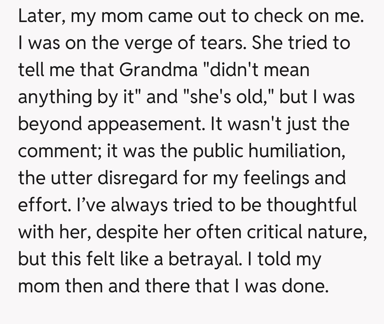Click the word "disregard"
Viewport: 384px width, 324px height.
click(146, 177)
